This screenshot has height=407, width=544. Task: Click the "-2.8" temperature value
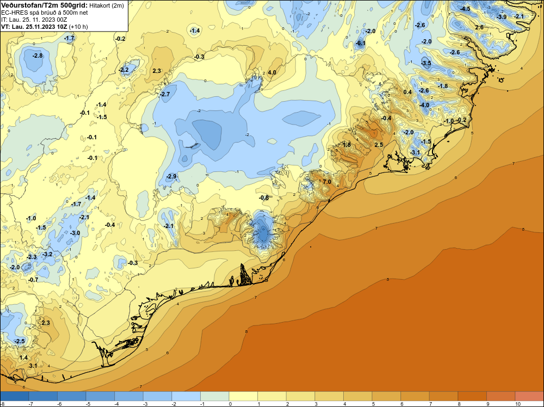coord(38,55)
